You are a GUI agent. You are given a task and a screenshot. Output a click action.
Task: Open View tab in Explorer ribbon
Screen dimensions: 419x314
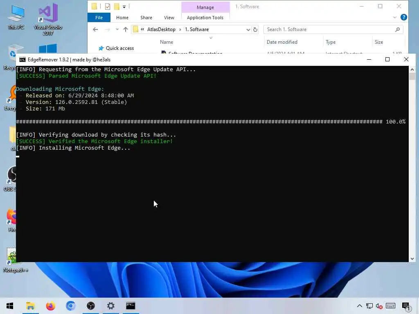click(x=169, y=18)
